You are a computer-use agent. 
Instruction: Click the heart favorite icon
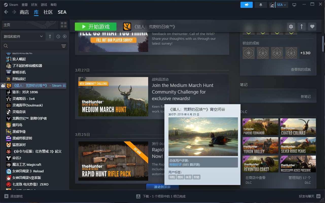point(312,27)
